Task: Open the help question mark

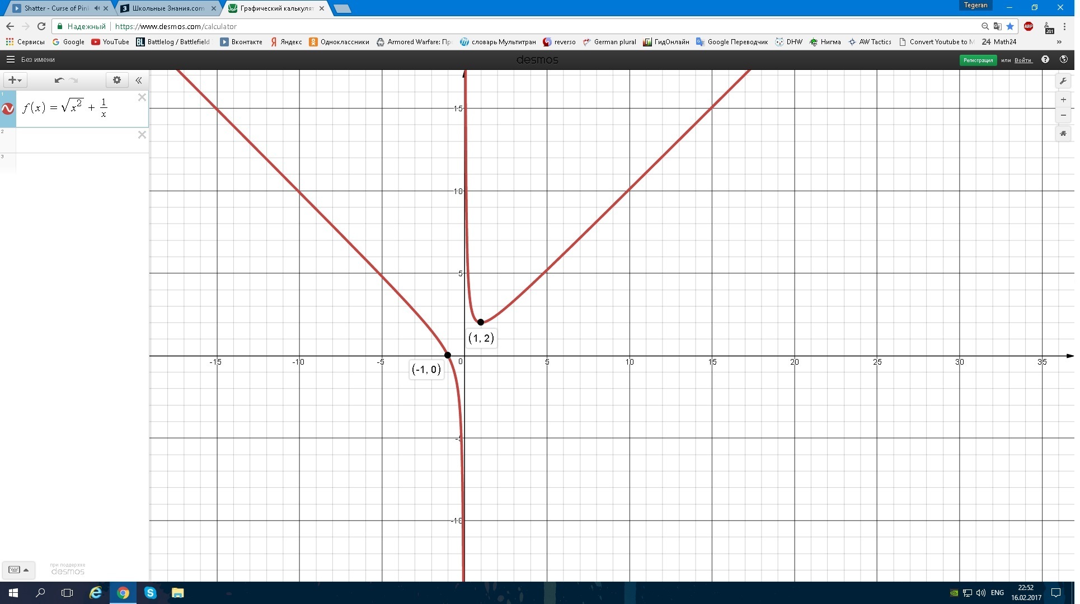Action: coord(1045,59)
